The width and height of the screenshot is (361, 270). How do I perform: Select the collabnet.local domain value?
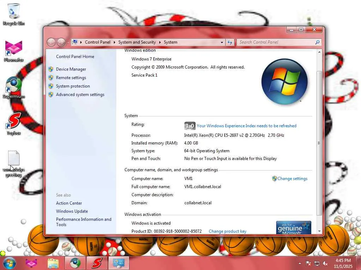(x=198, y=203)
